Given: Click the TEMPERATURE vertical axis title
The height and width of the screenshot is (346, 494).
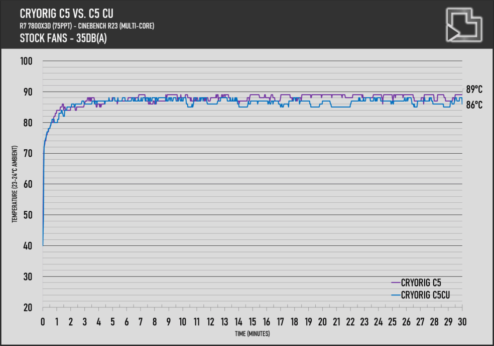Looking at the screenshot, I should tap(15, 184).
